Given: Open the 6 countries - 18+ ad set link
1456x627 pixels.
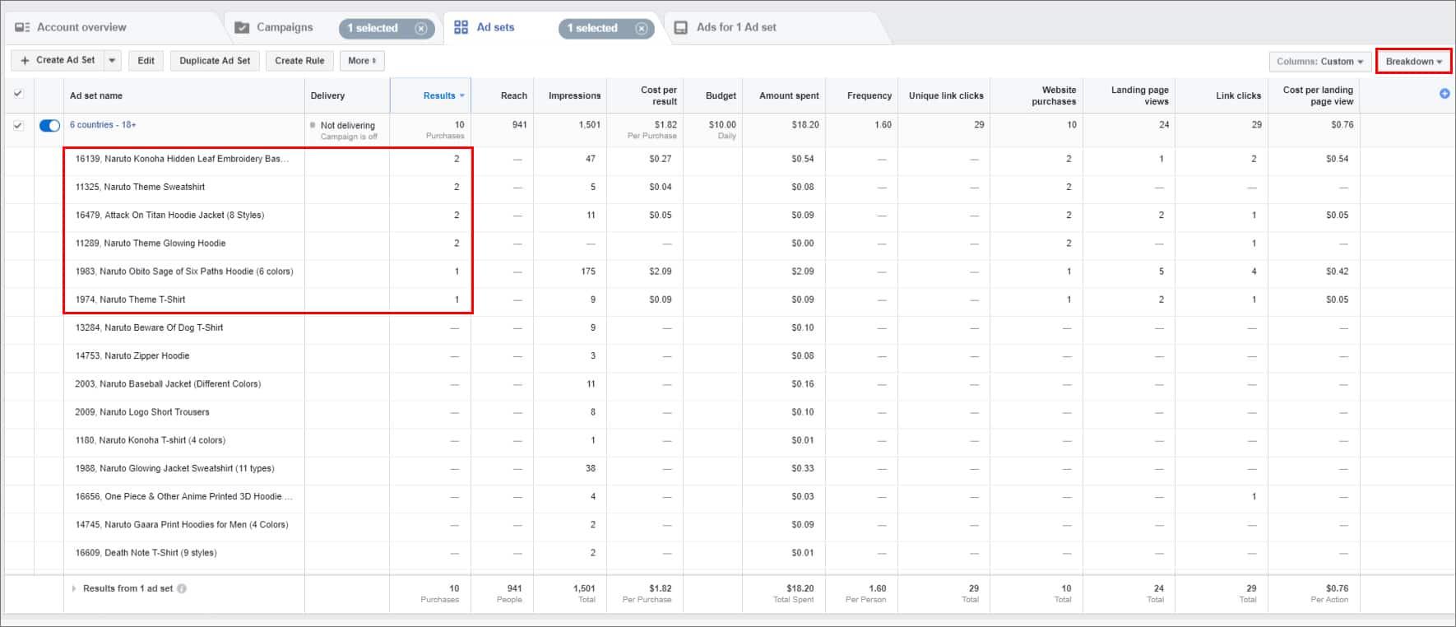Looking at the screenshot, I should point(103,125).
